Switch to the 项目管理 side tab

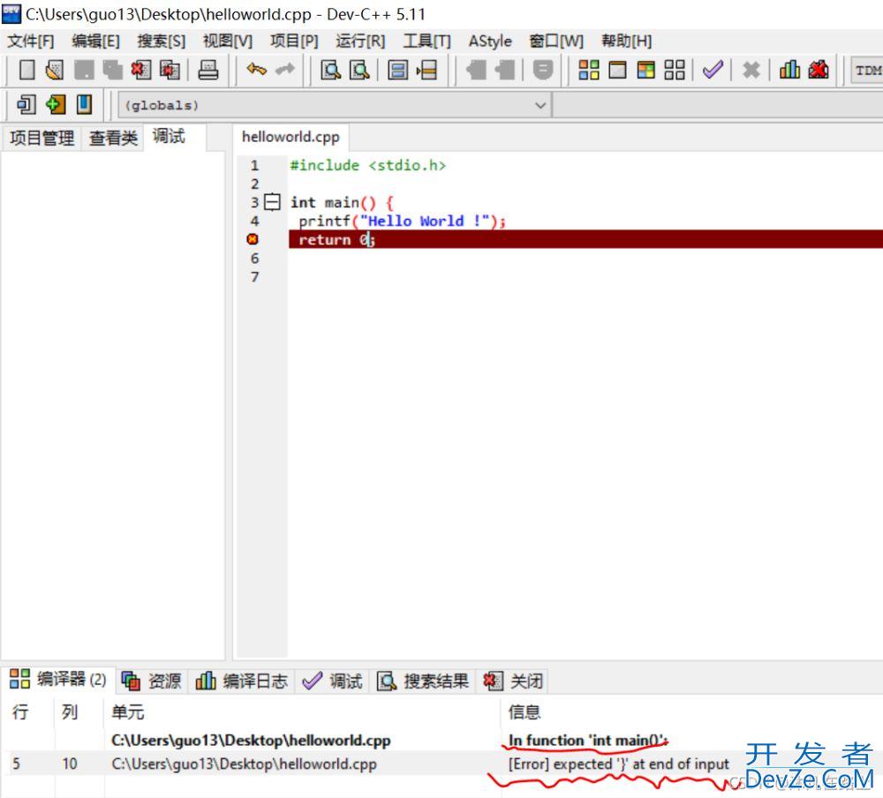[42, 138]
